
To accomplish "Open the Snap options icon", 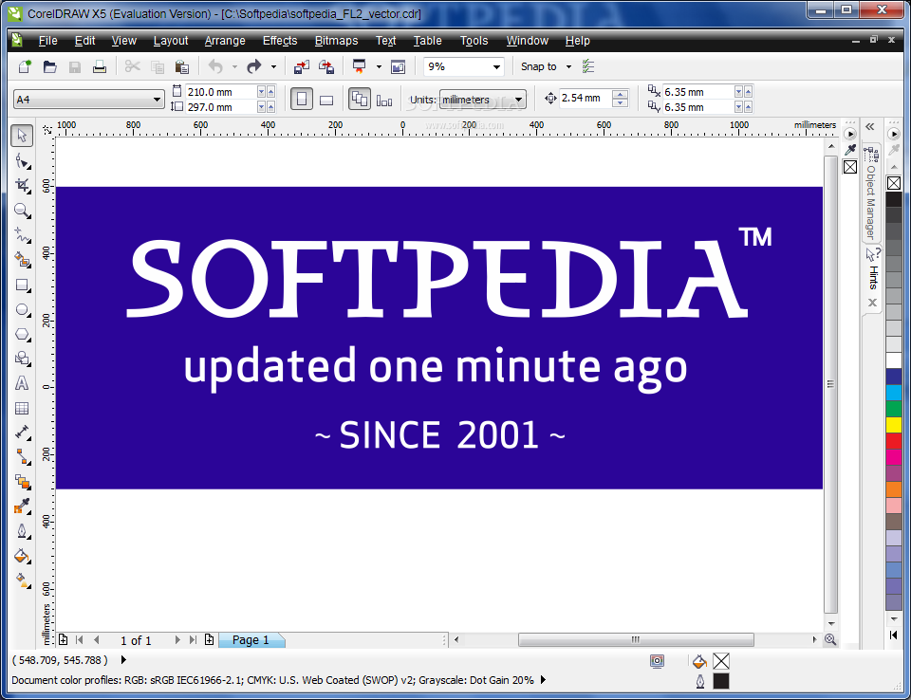I will pyautogui.click(x=588, y=66).
